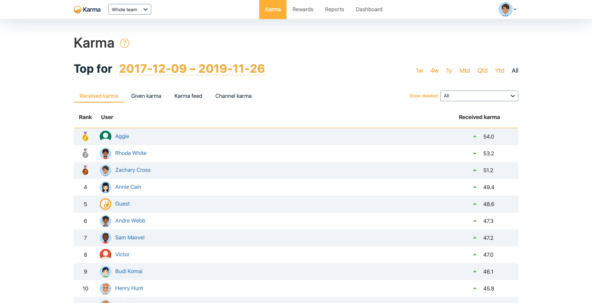Select the Ytd time range
The height and width of the screenshot is (303, 592).
click(500, 71)
